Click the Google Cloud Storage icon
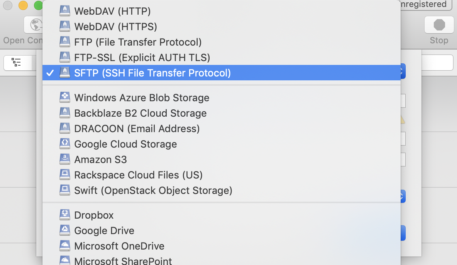This screenshot has height=265, width=457. 65,144
